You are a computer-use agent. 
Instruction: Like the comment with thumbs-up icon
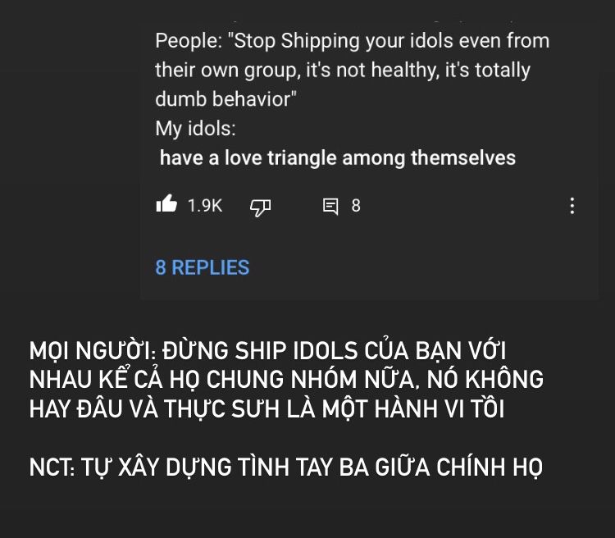click(x=166, y=204)
